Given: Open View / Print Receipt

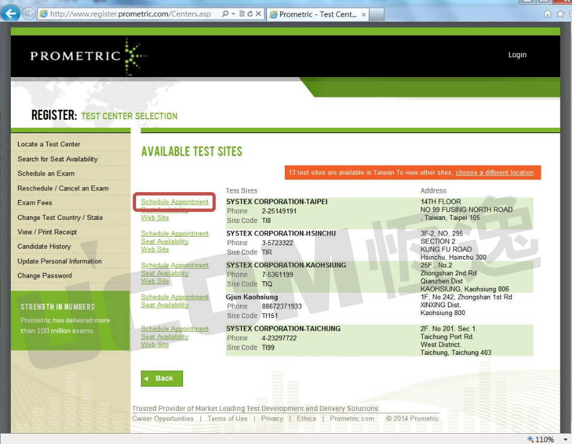Looking at the screenshot, I should click(47, 232).
